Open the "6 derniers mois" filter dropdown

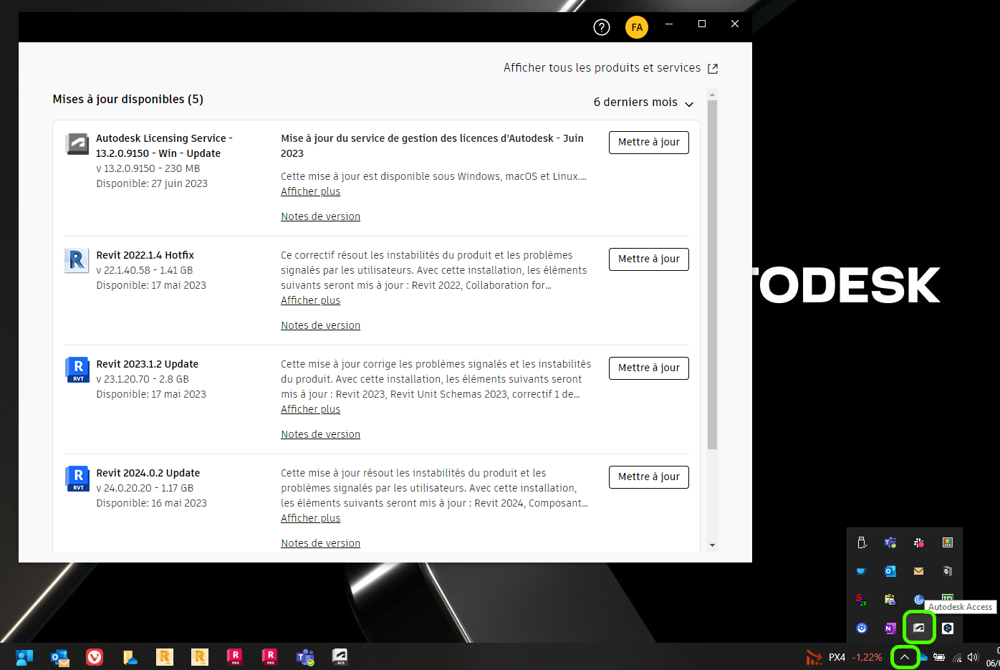coord(643,102)
